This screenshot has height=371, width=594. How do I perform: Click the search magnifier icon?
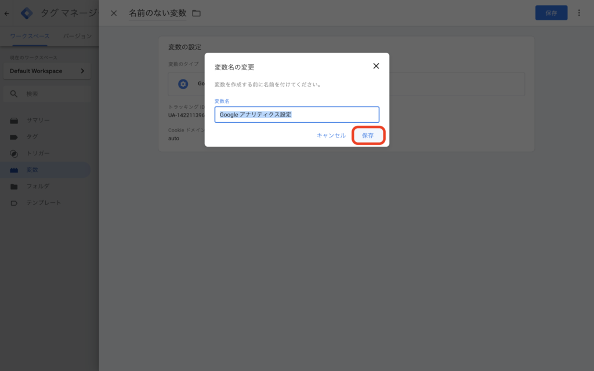(14, 94)
